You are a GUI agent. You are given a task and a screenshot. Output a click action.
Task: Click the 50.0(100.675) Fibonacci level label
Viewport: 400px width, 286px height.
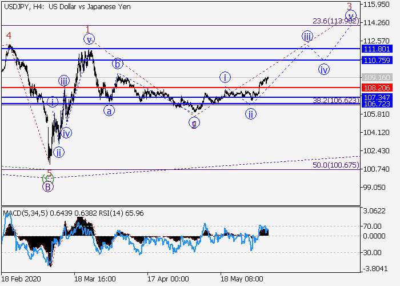pyautogui.click(x=335, y=165)
